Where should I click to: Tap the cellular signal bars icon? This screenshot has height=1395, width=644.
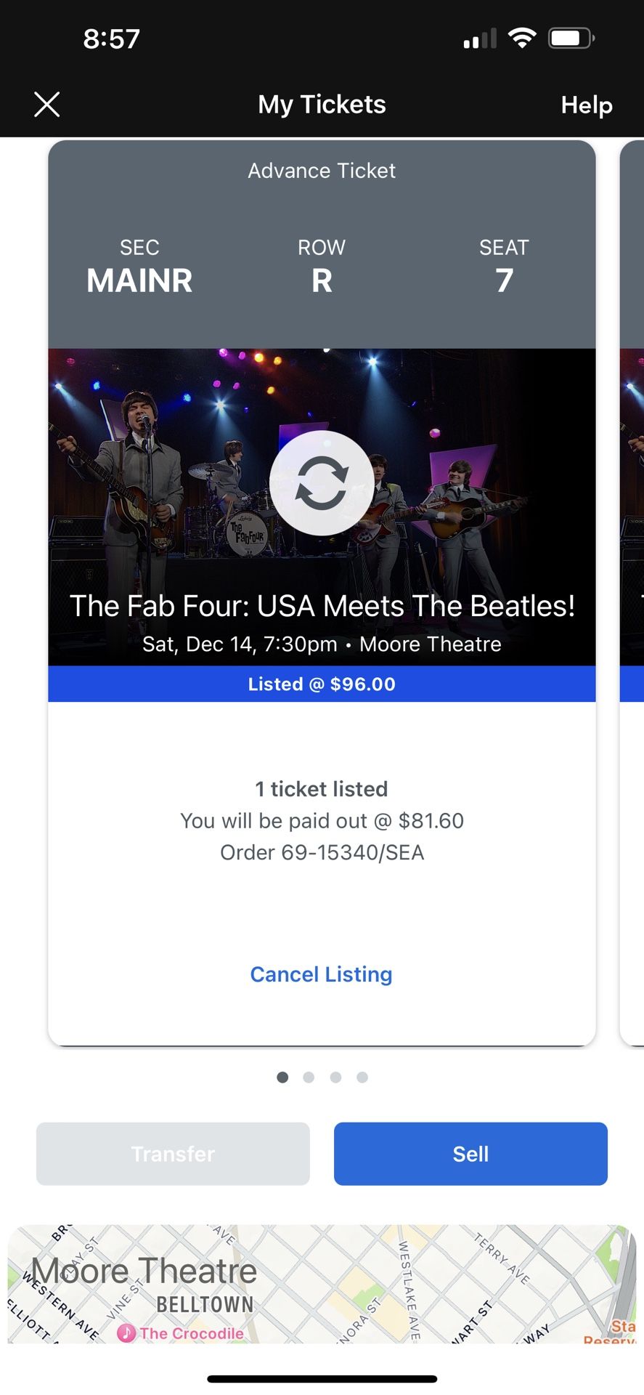[480, 39]
